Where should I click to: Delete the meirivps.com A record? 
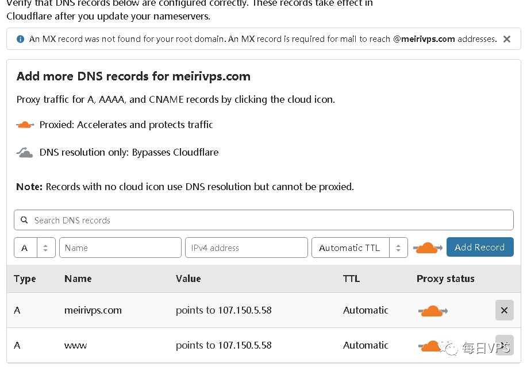click(x=504, y=311)
